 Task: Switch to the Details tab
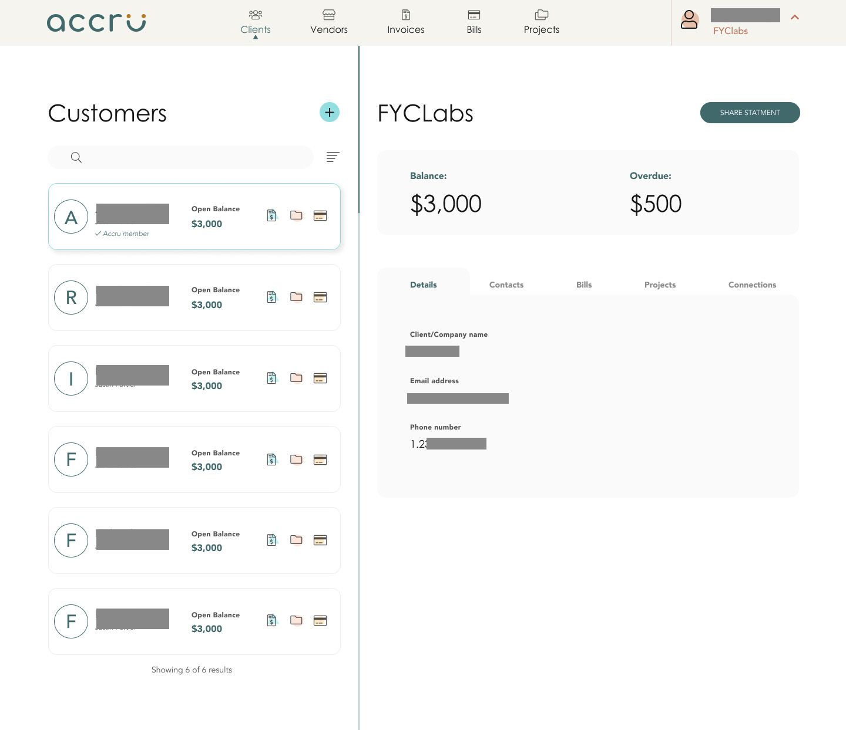[x=424, y=285]
